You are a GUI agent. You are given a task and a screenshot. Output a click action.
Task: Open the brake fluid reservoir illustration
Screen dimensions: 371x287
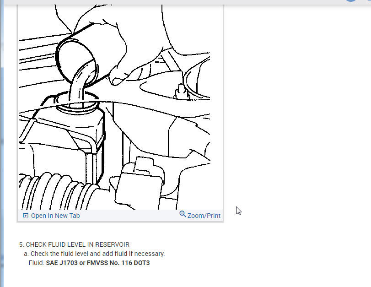(x=114, y=107)
